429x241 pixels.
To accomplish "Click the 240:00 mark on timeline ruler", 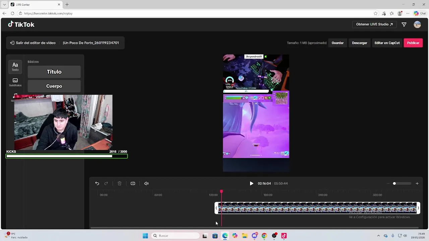I will [323, 195].
